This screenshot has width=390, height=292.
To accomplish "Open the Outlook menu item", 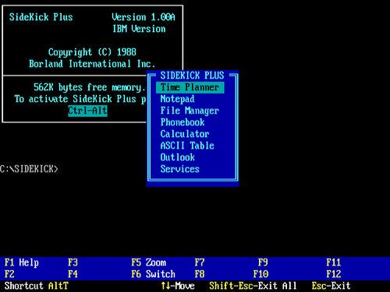I will tap(177, 157).
